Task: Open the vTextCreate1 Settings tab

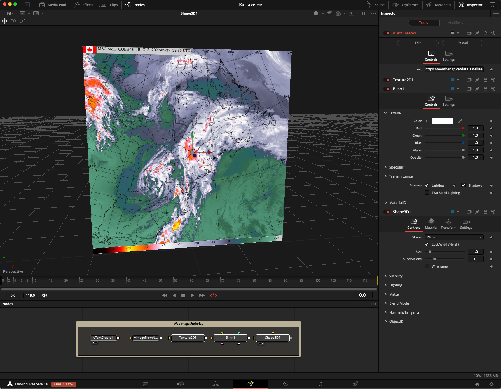Action: (448, 56)
